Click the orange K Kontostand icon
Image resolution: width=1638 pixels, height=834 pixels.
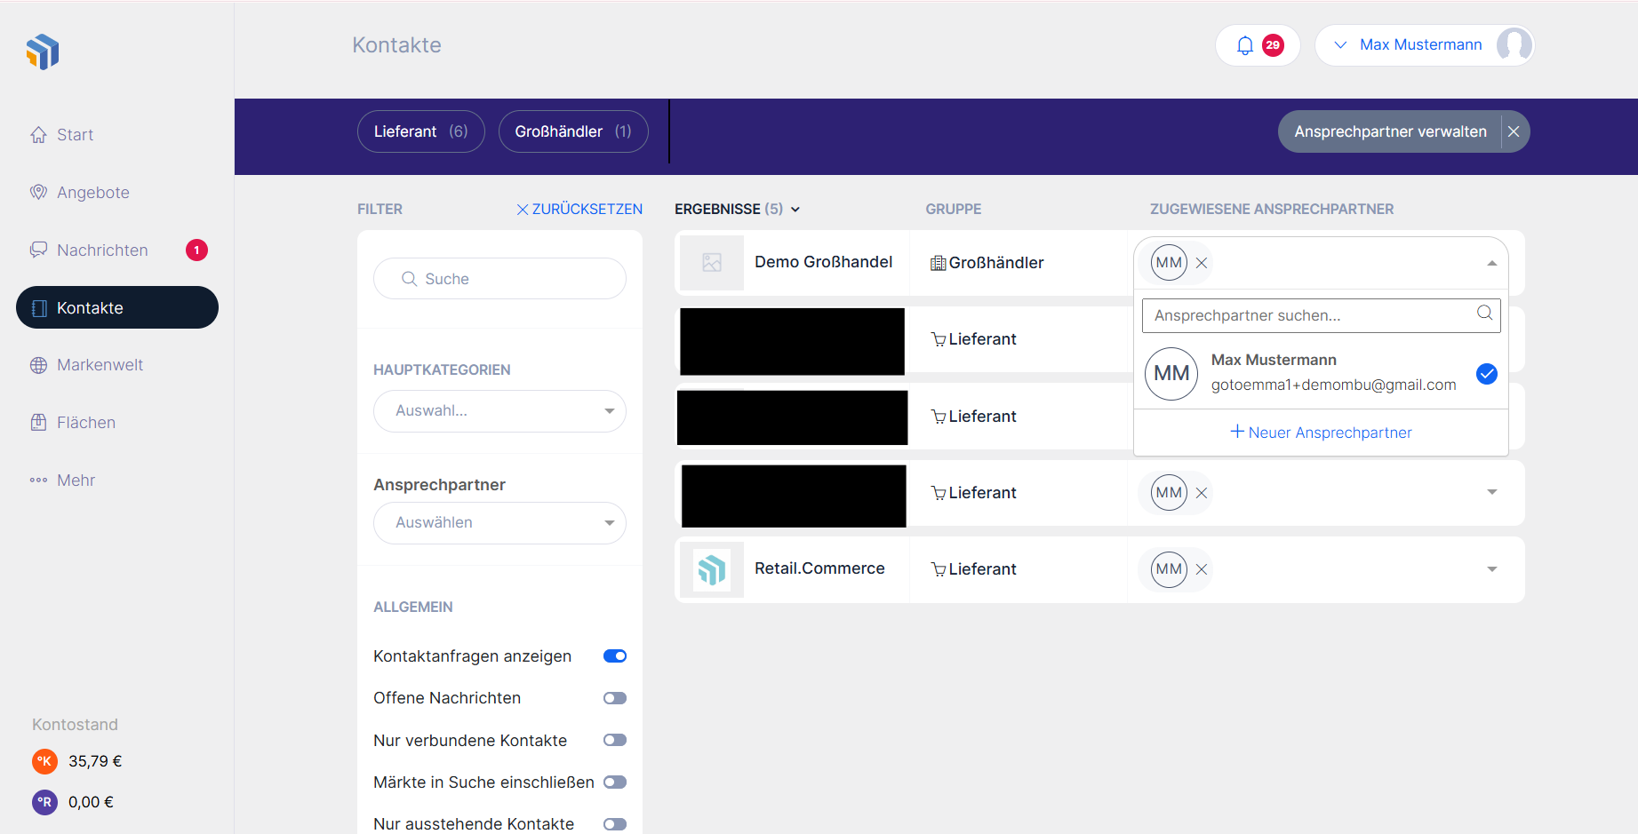tap(44, 761)
